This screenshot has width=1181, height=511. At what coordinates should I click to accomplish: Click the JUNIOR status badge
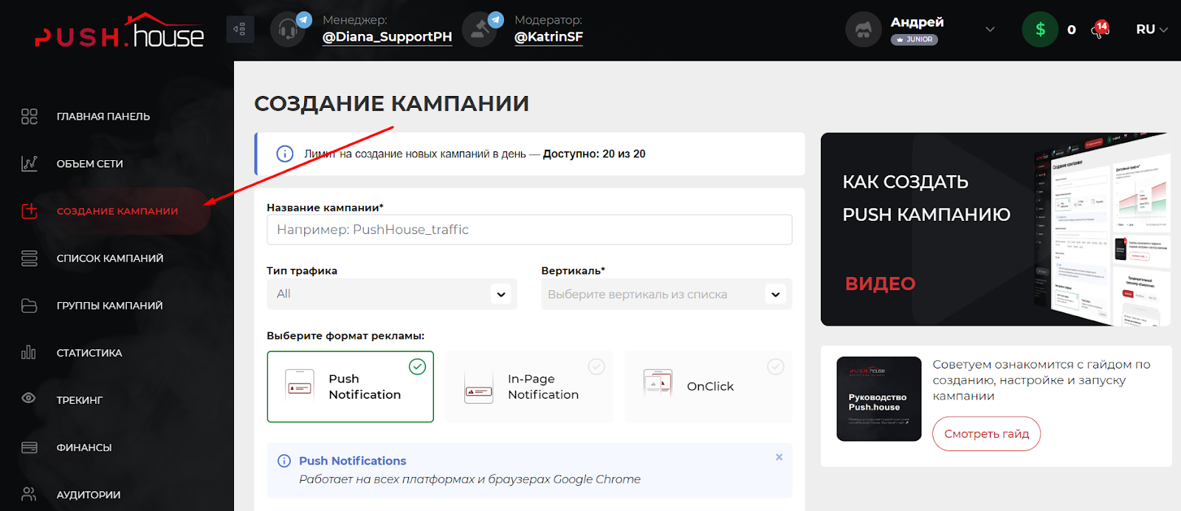(x=914, y=40)
